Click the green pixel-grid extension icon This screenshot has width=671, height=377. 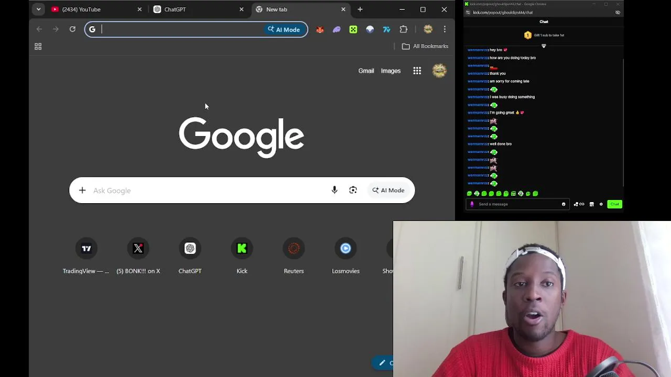coord(353,29)
